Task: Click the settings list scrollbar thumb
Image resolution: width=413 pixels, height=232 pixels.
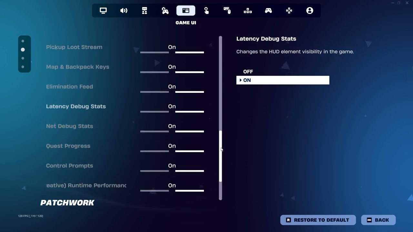Action: click(x=220, y=156)
